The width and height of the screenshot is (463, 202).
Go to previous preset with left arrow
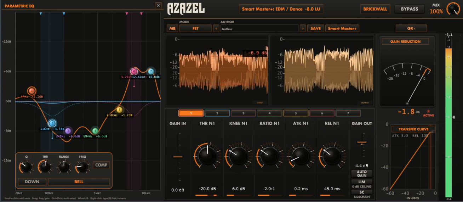(x=216, y=29)
